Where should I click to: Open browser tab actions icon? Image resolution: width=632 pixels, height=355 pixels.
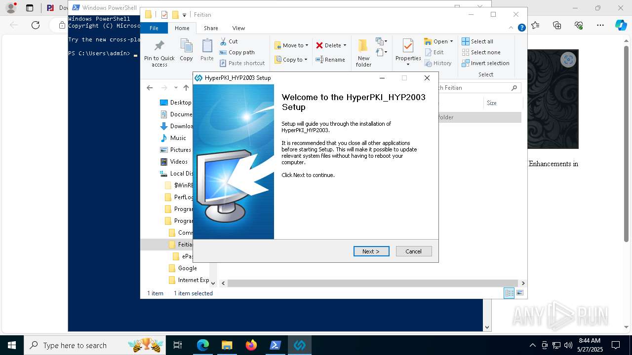click(30, 8)
